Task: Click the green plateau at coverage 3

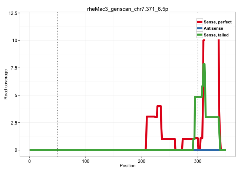Action: [x=212, y=117]
